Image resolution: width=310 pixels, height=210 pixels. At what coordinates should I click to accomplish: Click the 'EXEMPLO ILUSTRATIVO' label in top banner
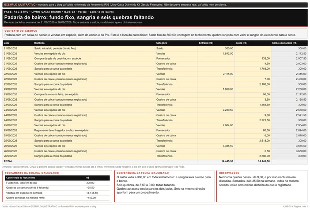tap(20, 4)
